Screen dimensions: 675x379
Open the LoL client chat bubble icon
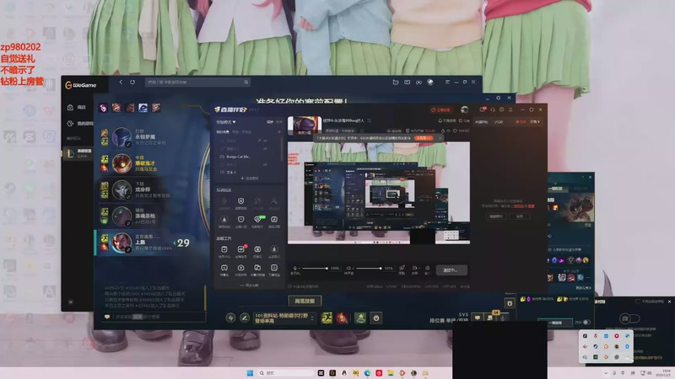(477, 318)
